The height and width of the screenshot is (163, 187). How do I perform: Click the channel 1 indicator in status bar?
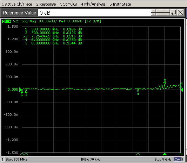tap(2, 159)
